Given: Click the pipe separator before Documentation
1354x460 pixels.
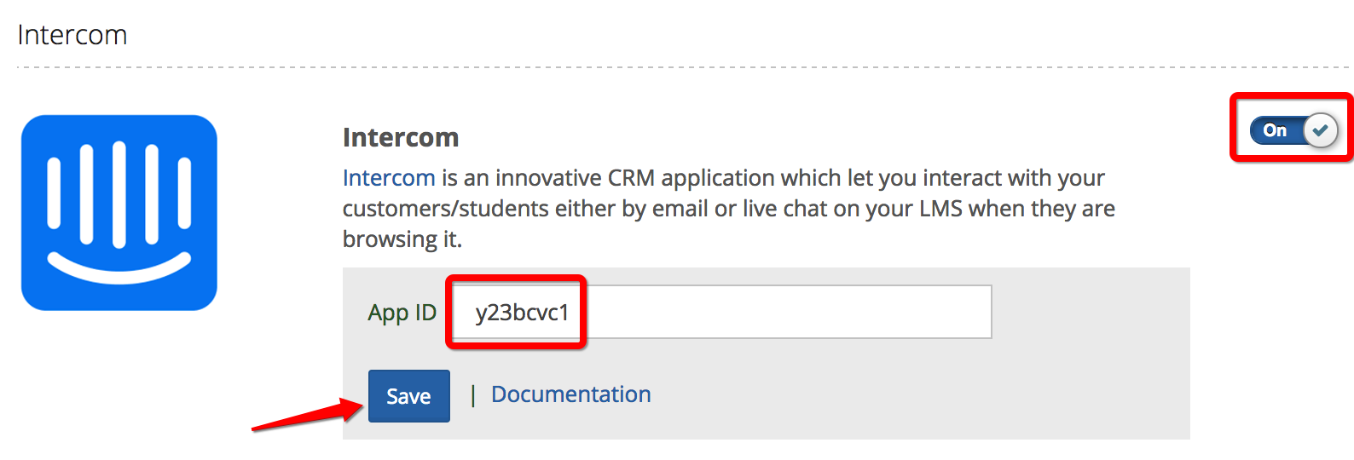Looking at the screenshot, I should pos(472,395).
